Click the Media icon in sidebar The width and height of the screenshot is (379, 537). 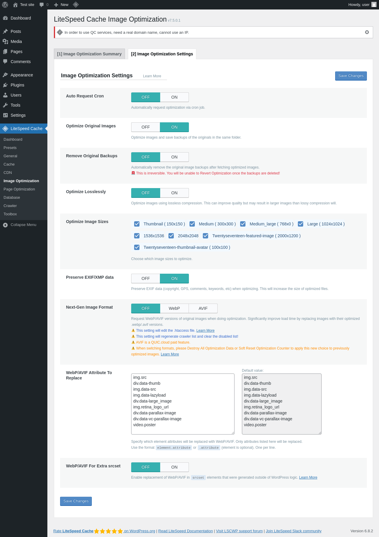pos(5,41)
